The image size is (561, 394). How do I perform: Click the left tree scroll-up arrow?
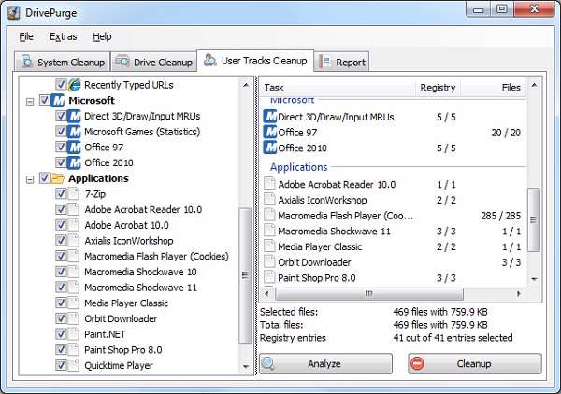pos(245,85)
